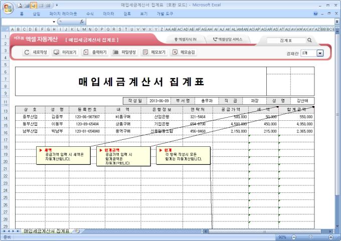341x241 pixels.
Task: Click the 90% zoom level indicator
Action: click(282, 237)
